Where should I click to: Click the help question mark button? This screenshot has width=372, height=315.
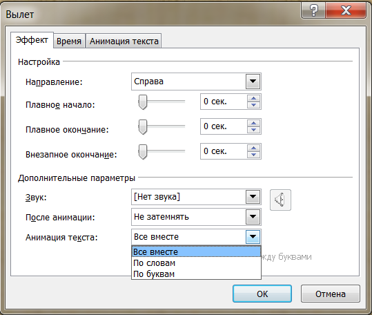(313, 10)
